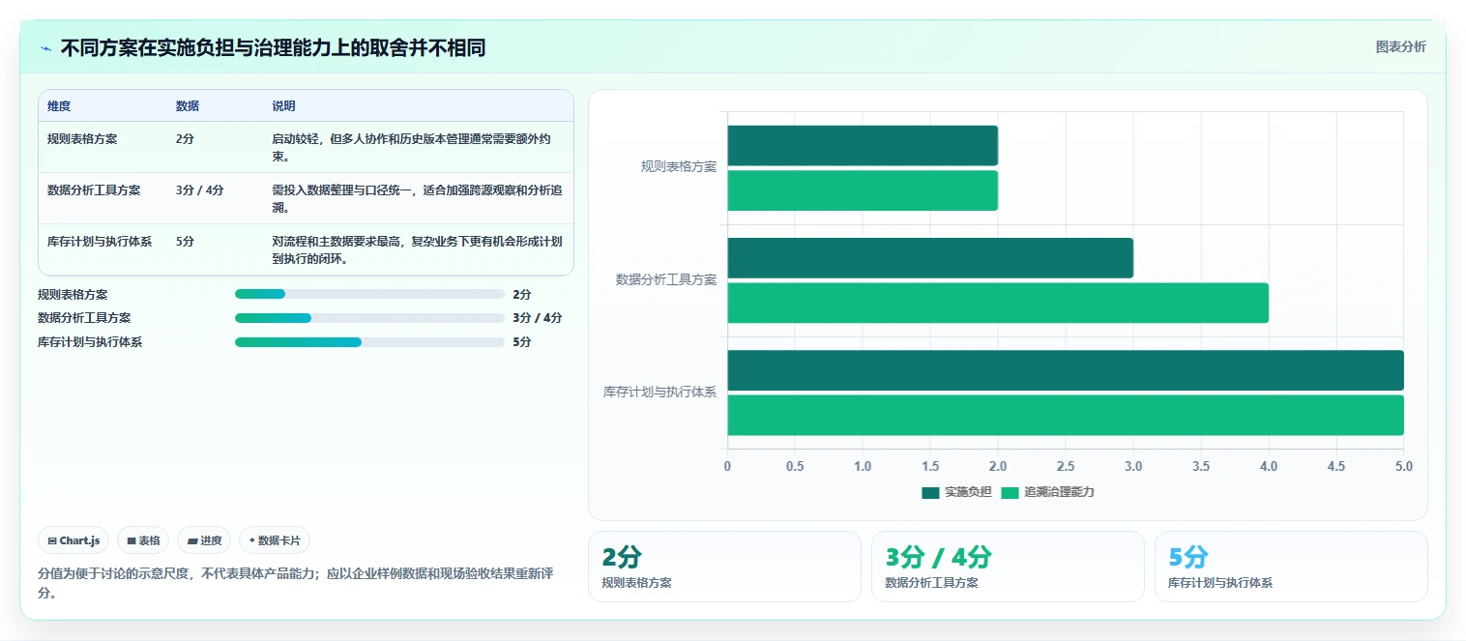
Task: Select the 进度 tag chip
Action: click(x=204, y=540)
